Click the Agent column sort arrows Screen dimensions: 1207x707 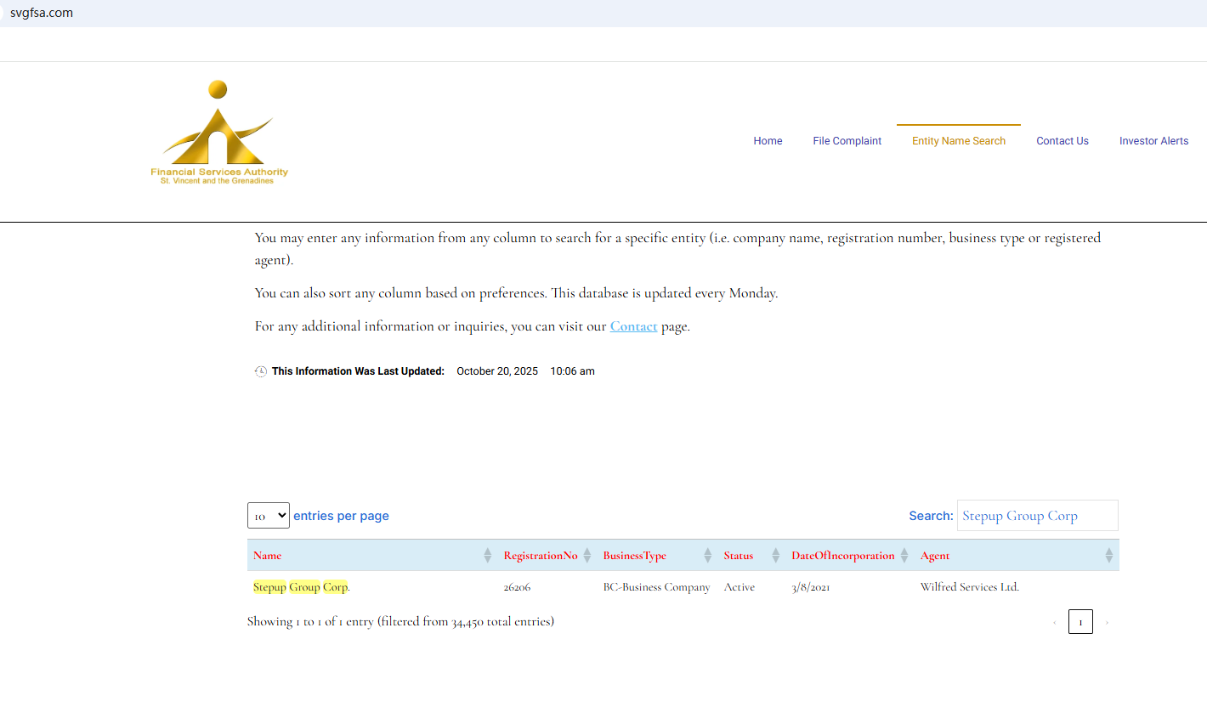(x=1108, y=556)
